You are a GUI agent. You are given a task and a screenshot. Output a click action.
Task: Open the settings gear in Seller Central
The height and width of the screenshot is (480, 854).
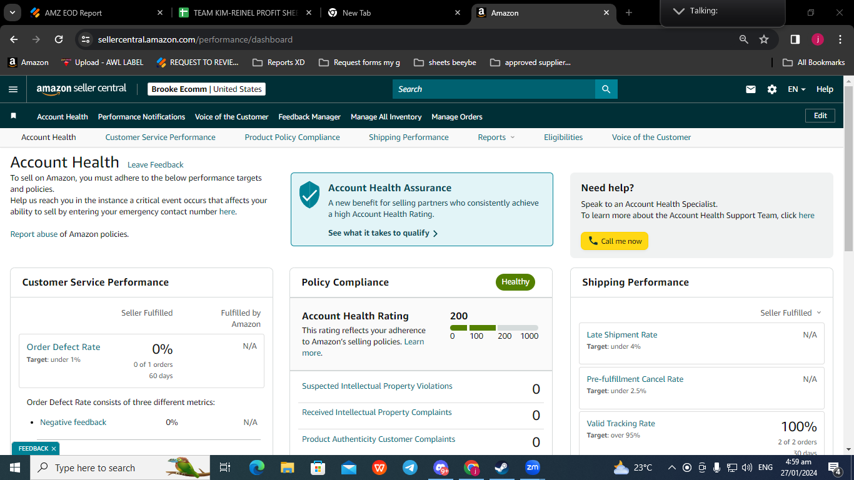click(x=772, y=89)
